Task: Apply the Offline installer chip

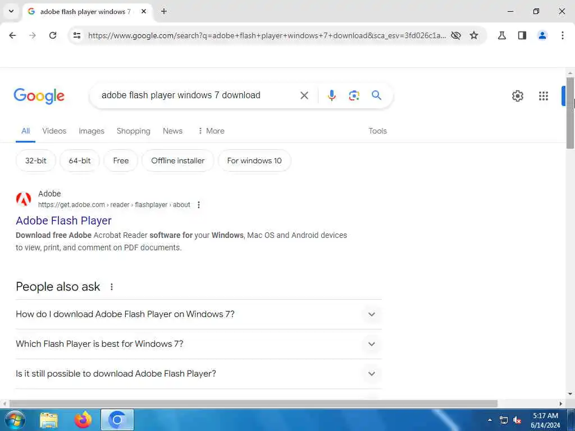Action: pyautogui.click(x=178, y=161)
